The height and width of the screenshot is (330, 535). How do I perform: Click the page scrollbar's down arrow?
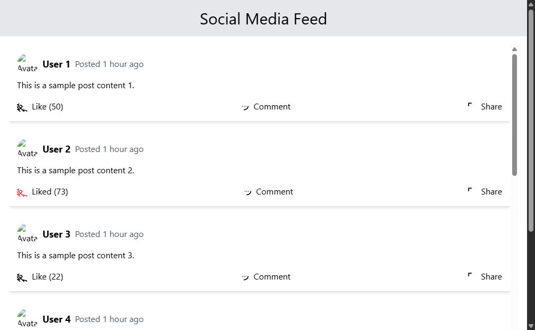(531, 326)
